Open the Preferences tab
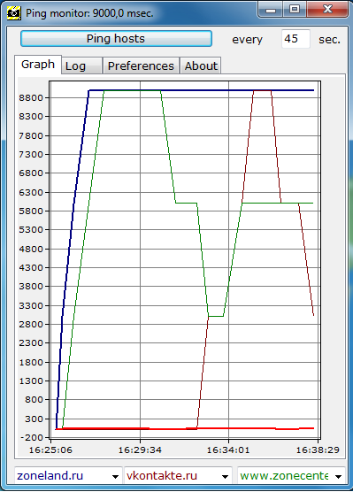Image resolution: width=353 pixels, height=492 pixels. click(141, 65)
